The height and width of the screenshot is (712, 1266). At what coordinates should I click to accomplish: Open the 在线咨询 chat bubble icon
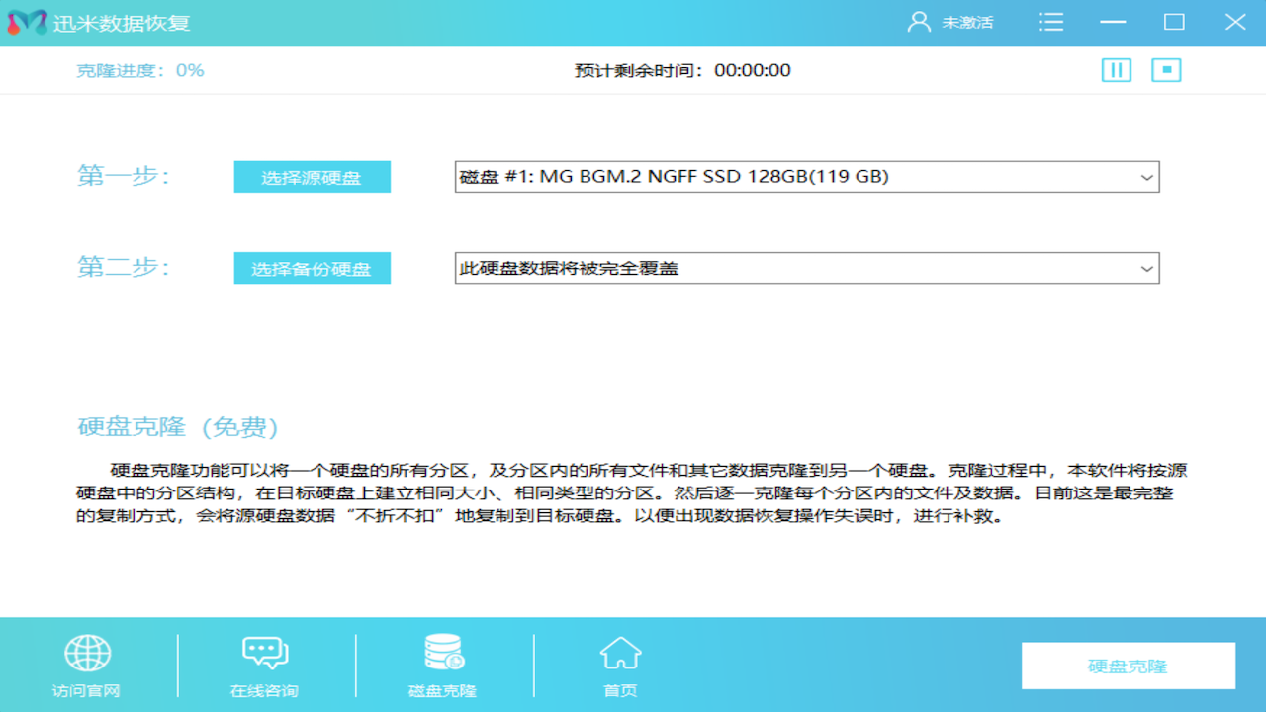point(265,652)
